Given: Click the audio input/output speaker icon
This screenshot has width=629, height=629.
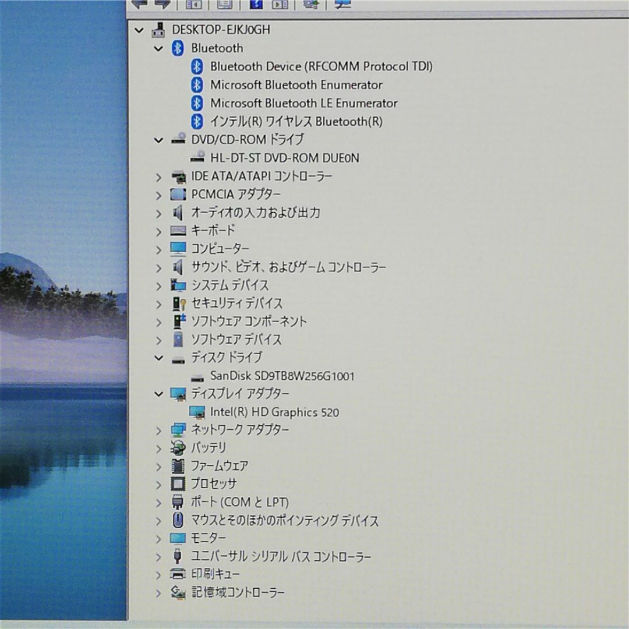Looking at the screenshot, I should click(178, 213).
